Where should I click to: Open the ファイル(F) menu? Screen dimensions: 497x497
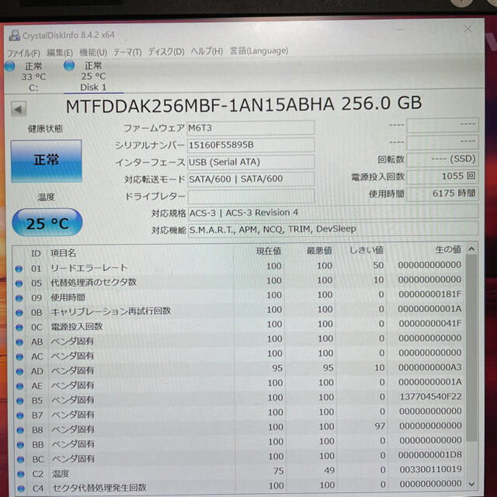coord(23,53)
